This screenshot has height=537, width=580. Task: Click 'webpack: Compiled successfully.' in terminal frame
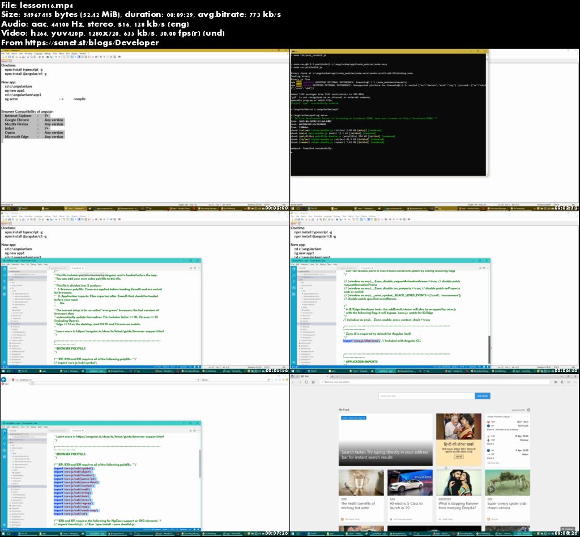pos(312,148)
